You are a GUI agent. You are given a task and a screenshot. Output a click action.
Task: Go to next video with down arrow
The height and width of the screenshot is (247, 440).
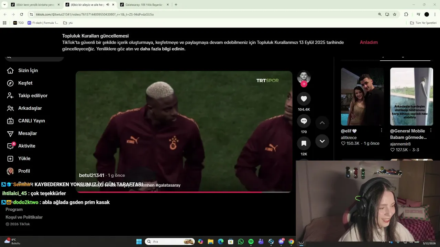tap(322, 141)
